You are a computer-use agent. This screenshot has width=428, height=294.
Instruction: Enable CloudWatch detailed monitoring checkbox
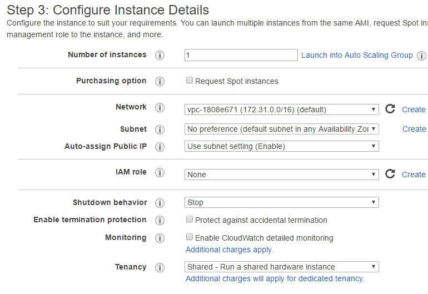[190, 237]
